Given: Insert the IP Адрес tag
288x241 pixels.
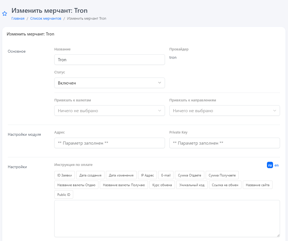Looking at the screenshot, I should [x=147, y=175].
